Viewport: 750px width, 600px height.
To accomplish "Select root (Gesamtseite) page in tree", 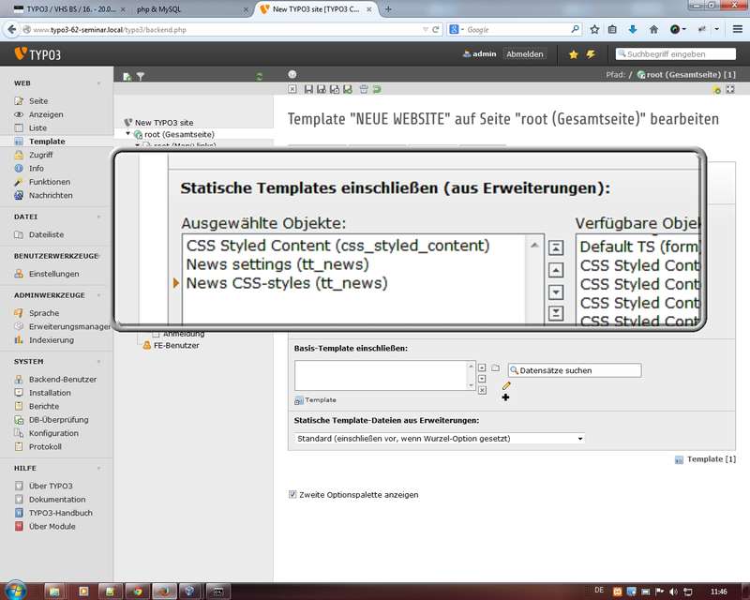I will 179,134.
